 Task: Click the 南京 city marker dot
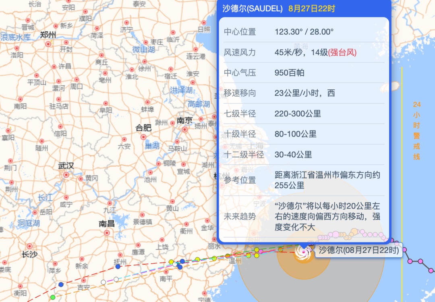pyautogui.click(x=185, y=130)
